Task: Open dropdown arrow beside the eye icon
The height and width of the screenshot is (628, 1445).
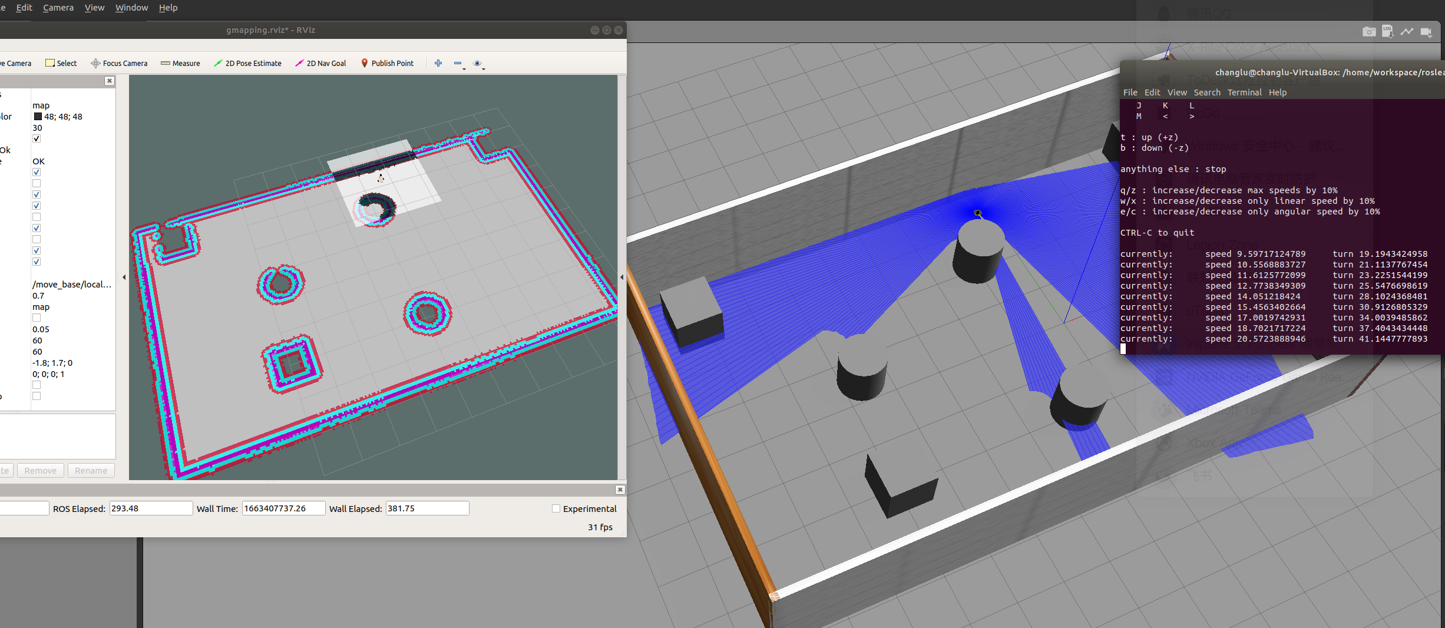Action: [484, 69]
